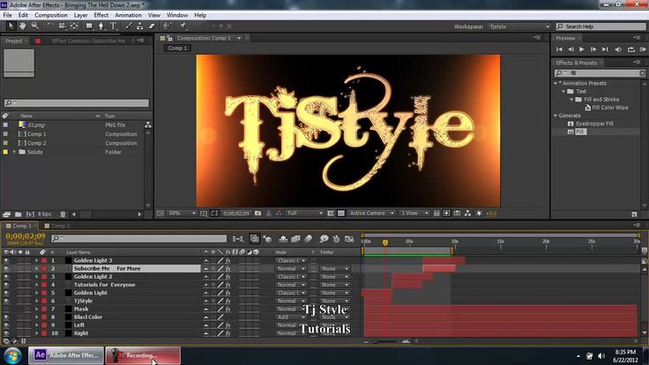Click the Fill effect icon under Generate

tap(571, 132)
